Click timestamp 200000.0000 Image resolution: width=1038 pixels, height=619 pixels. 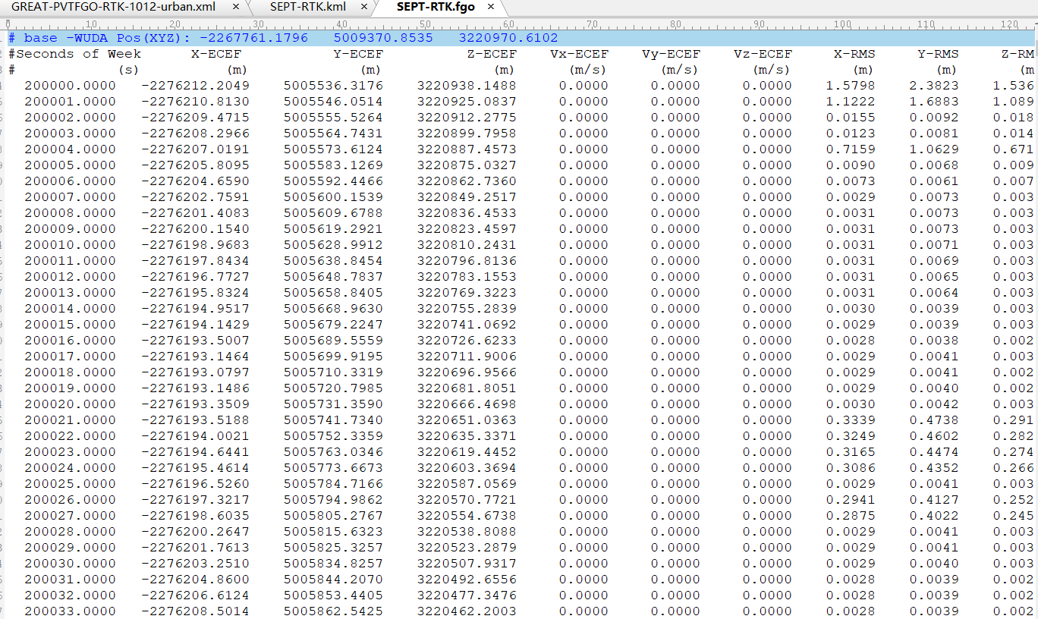point(71,86)
